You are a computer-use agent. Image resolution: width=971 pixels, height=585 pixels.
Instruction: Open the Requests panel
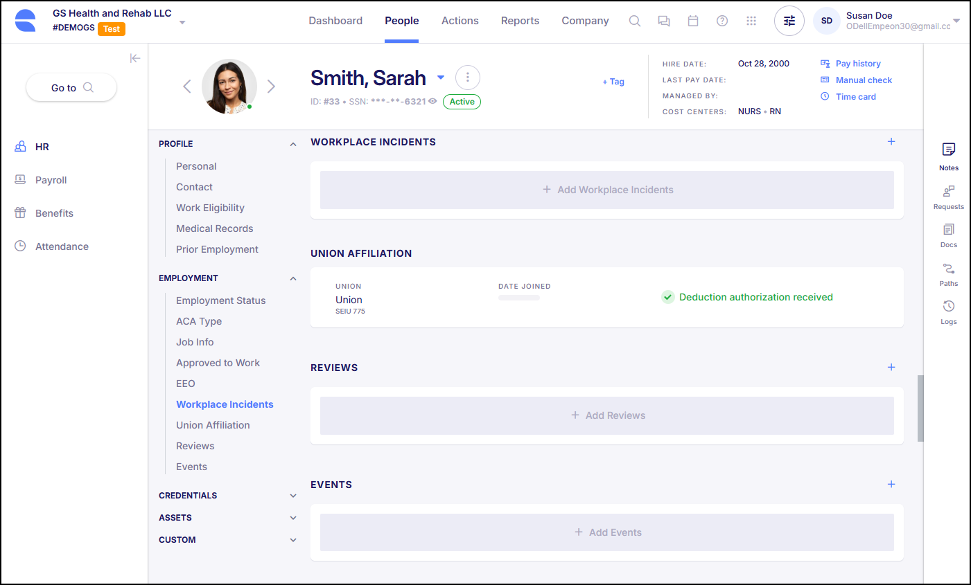(x=948, y=199)
